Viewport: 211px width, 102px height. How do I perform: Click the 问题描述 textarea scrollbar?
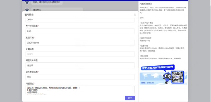pyautogui.click(x=134, y=89)
